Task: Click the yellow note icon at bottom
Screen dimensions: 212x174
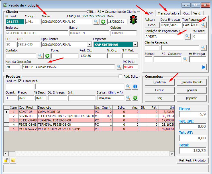Action: (13, 160)
